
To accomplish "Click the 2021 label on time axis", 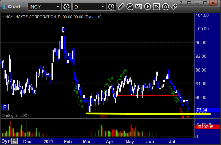I will pos(48,142).
